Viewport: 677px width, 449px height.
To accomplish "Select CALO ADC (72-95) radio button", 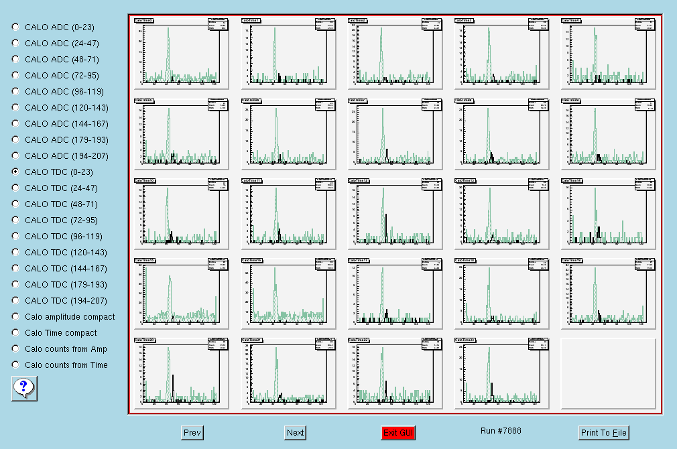I will click(x=15, y=76).
